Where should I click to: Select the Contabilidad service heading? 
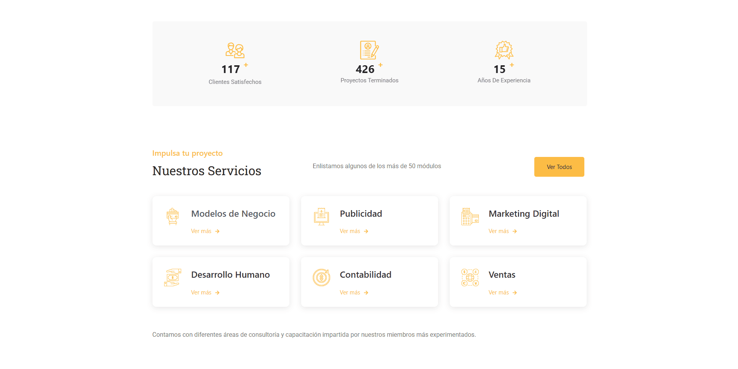tap(365, 275)
